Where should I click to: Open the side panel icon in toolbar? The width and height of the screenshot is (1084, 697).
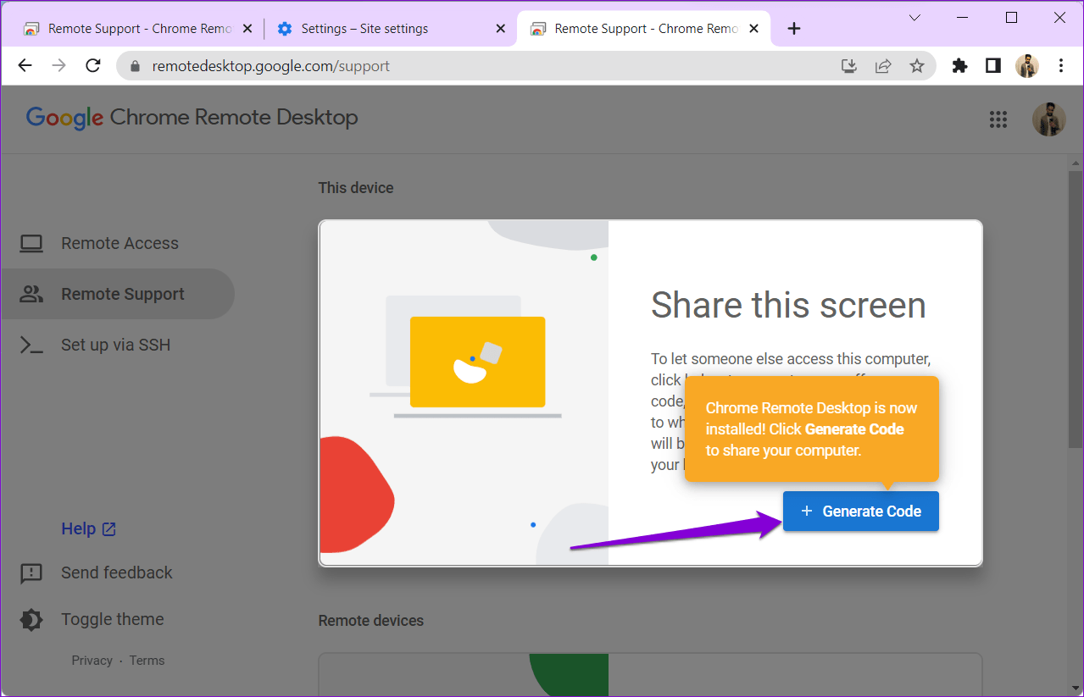(992, 65)
